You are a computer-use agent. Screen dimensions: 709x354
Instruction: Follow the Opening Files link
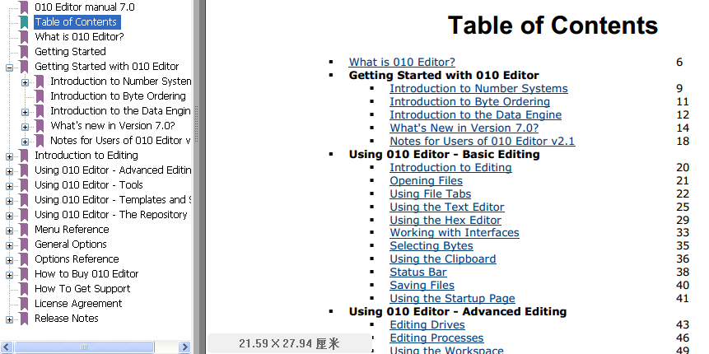pos(426,181)
